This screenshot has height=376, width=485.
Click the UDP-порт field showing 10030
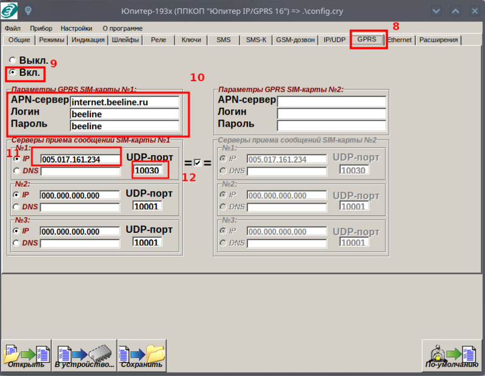click(x=147, y=171)
